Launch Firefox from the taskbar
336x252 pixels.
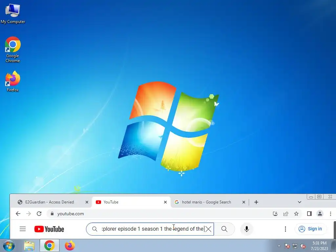pyautogui.click(x=70, y=245)
